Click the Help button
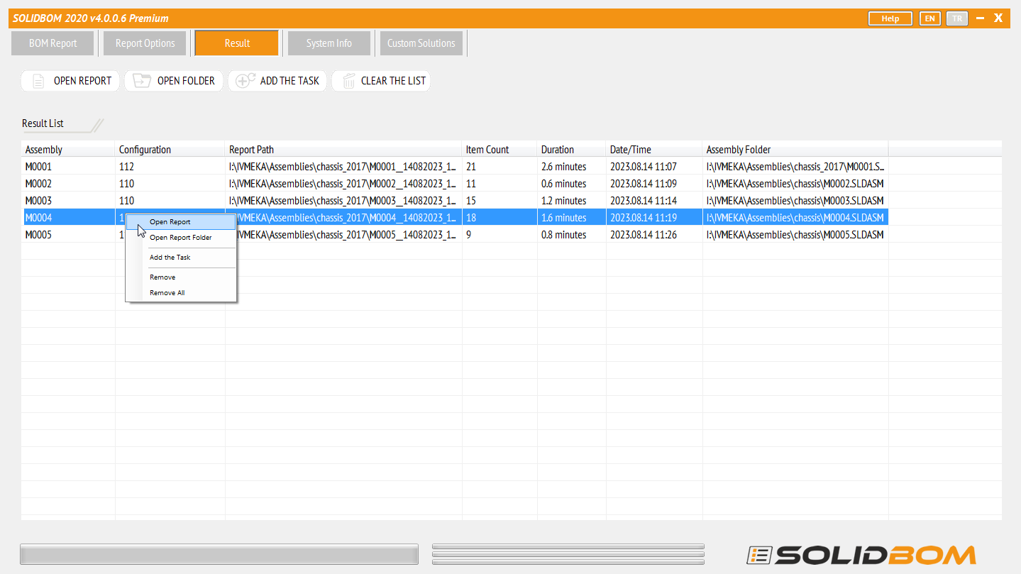This screenshot has width=1021, height=574. [890, 18]
